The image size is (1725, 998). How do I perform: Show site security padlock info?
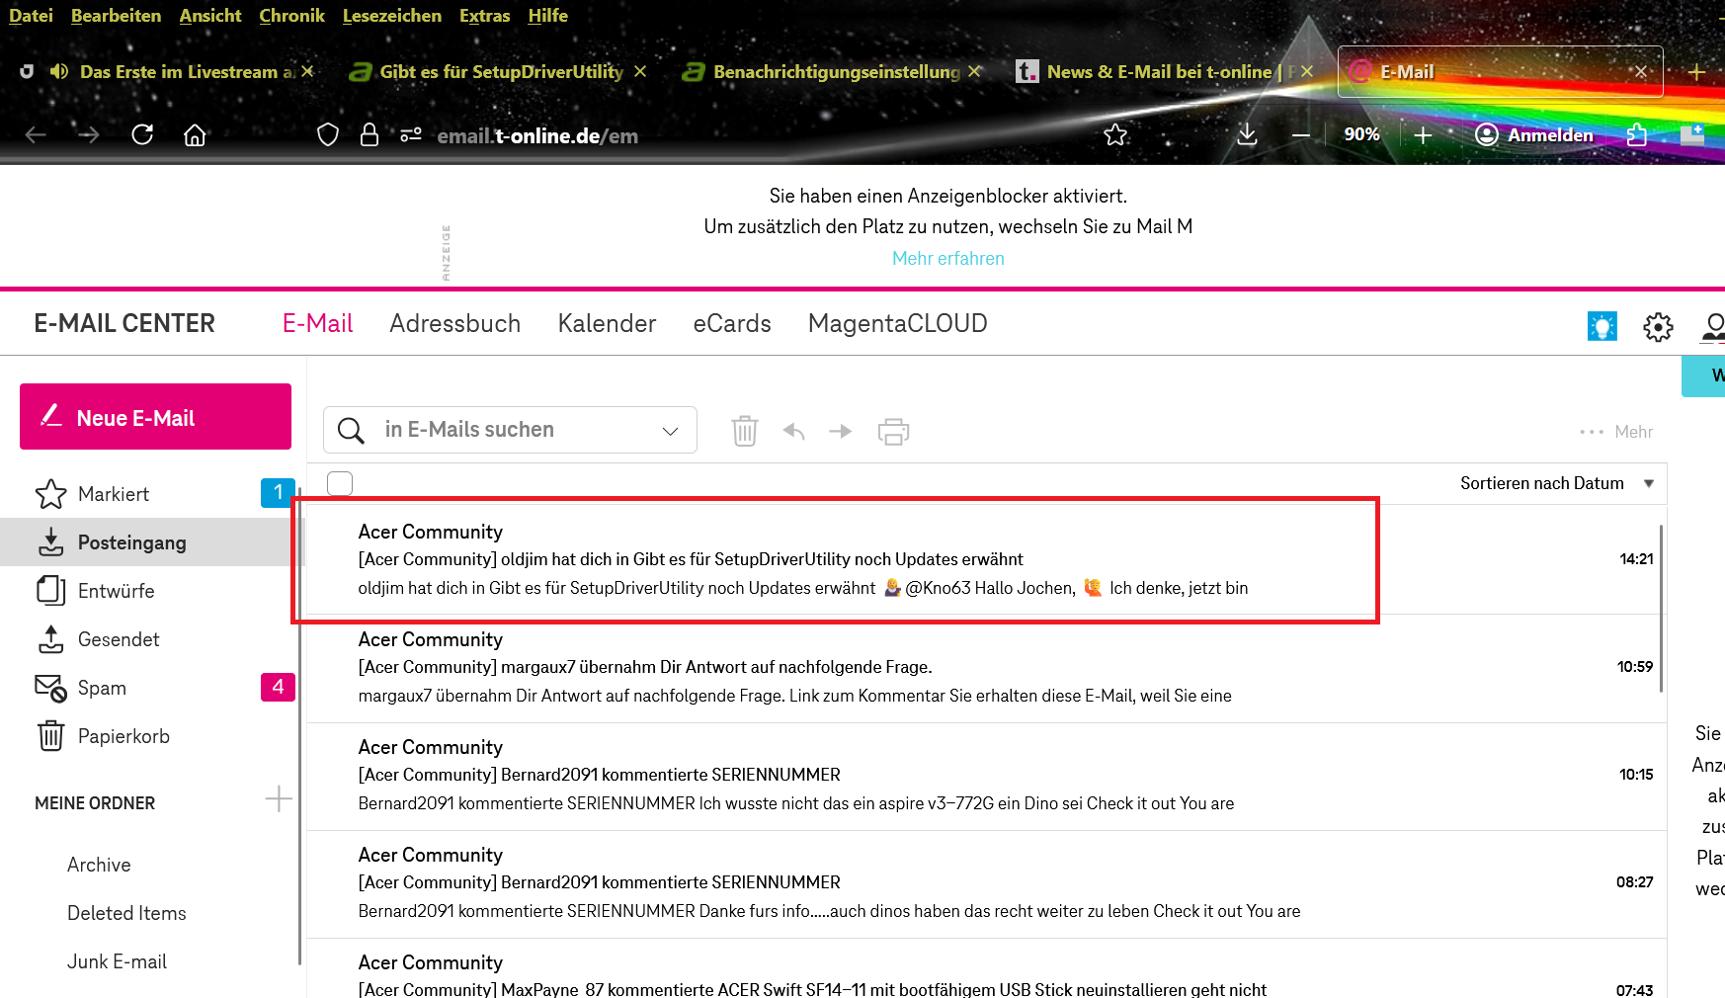[x=370, y=134]
